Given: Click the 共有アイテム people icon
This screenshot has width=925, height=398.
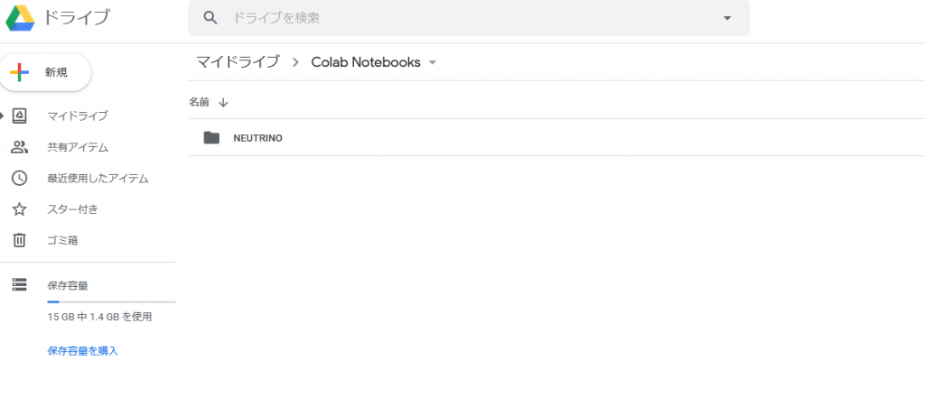Looking at the screenshot, I should tap(20, 147).
